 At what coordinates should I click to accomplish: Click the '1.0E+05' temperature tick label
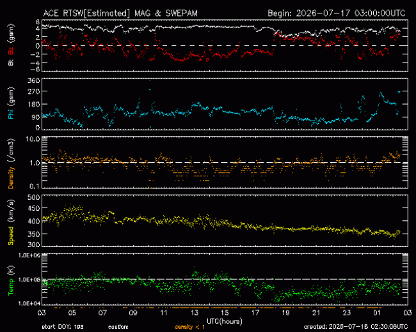coord(29,280)
